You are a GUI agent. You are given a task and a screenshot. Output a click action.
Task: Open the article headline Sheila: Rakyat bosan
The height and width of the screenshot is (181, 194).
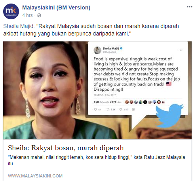(66, 148)
